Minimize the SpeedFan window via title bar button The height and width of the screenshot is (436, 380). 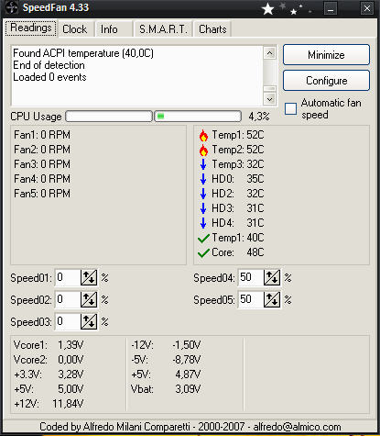pyautogui.click(x=331, y=8)
